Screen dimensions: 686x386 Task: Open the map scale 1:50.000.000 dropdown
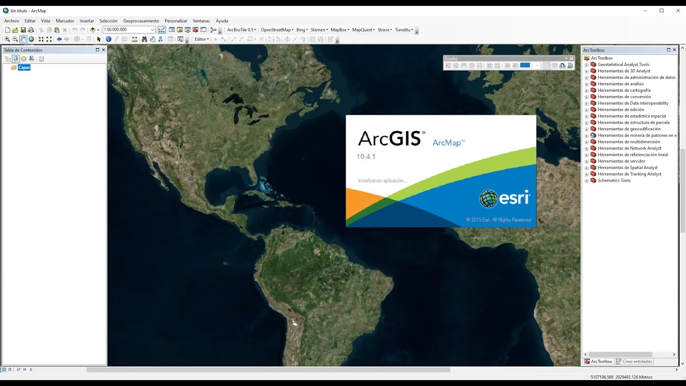[x=152, y=30]
